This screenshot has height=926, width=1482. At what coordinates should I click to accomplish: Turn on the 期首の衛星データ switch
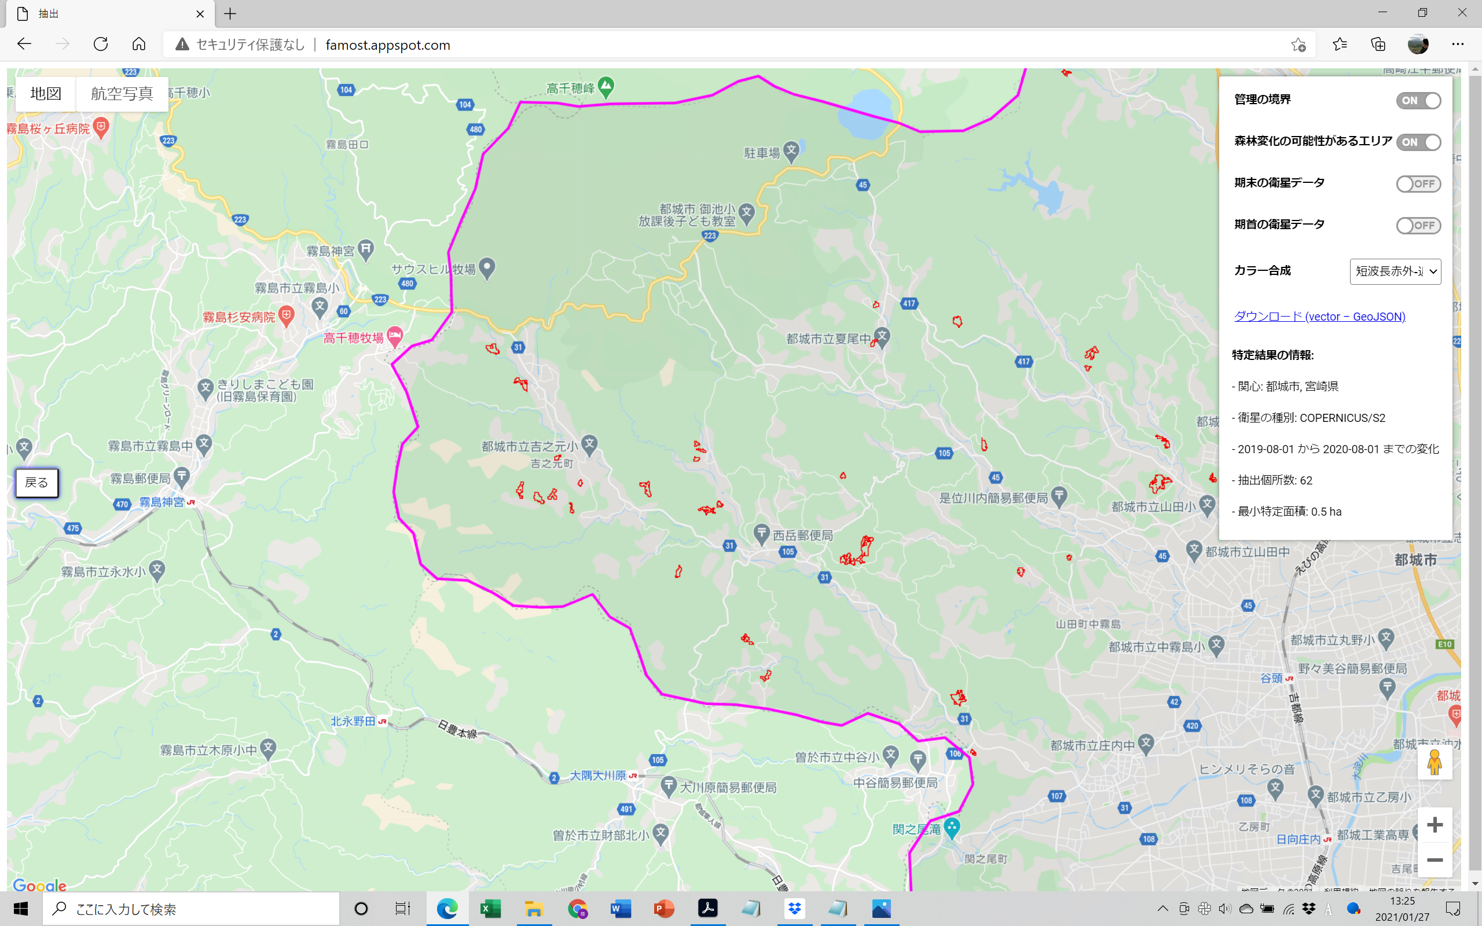tap(1418, 225)
